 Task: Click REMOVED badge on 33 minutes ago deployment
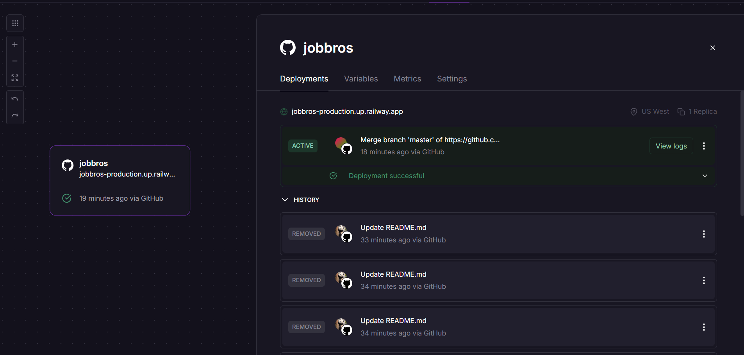[x=307, y=234]
